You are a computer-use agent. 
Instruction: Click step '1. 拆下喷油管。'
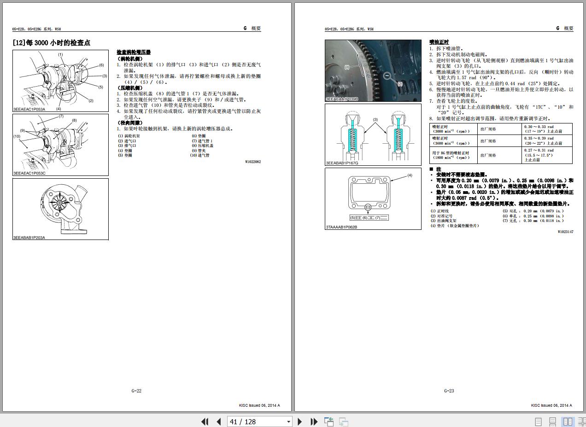(x=446, y=48)
